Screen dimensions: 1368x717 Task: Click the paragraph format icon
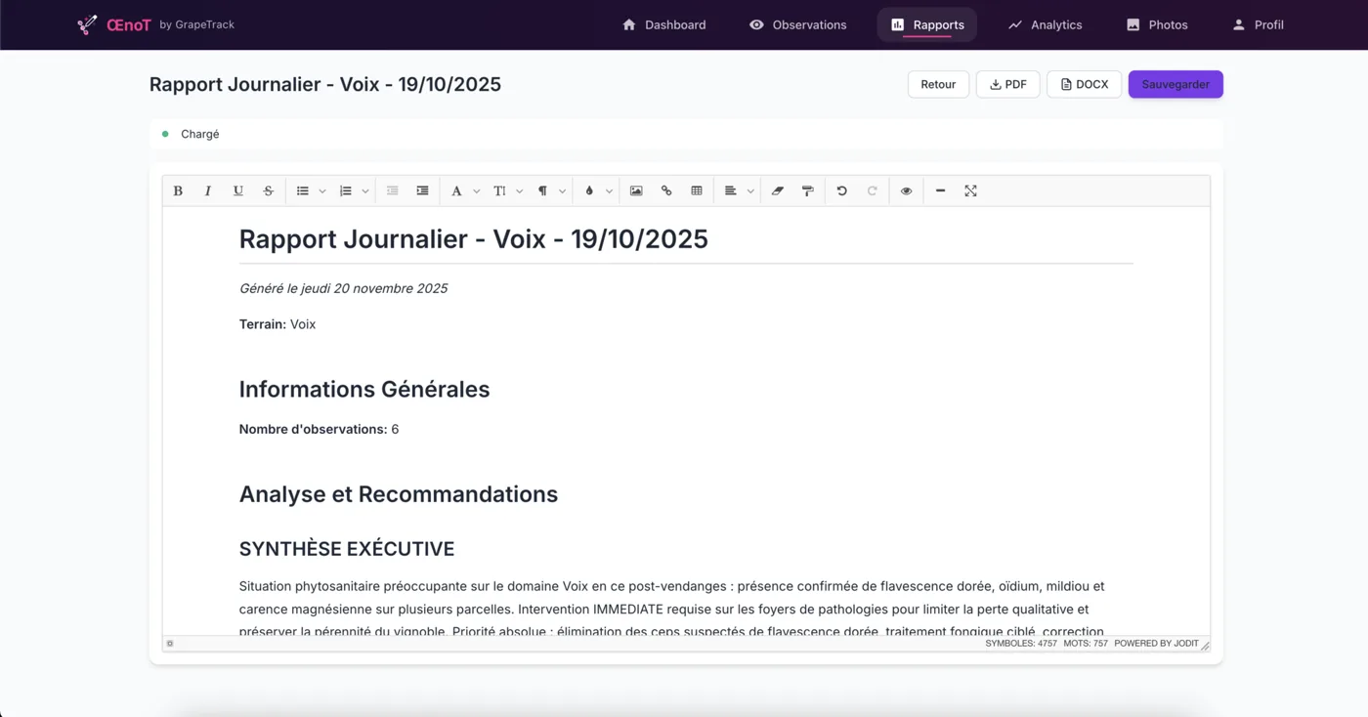pyautogui.click(x=542, y=191)
